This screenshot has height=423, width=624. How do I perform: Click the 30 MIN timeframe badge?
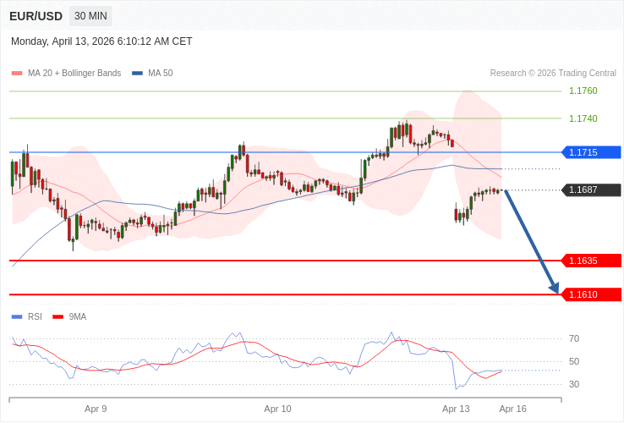click(x=90, y=16)
